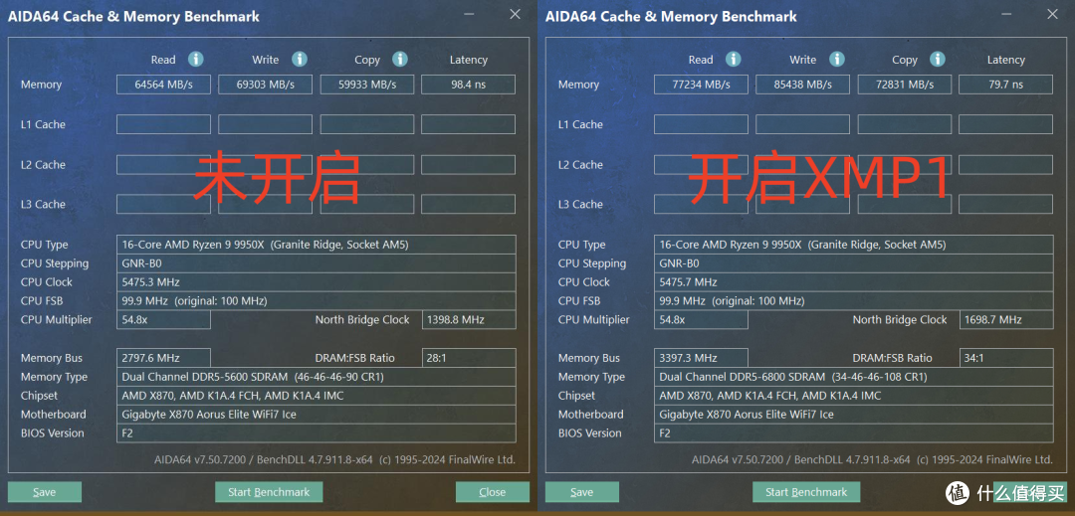
Task: Click the Write info icon in left window
Action: point(299,60)
